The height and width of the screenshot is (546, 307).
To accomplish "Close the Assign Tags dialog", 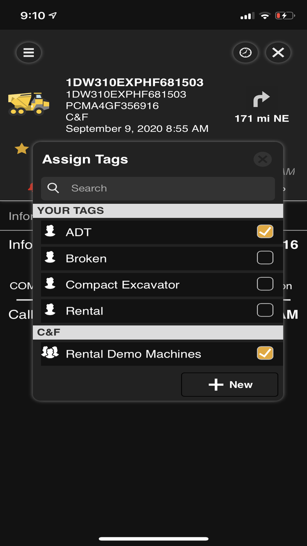I will click(263, 159).
